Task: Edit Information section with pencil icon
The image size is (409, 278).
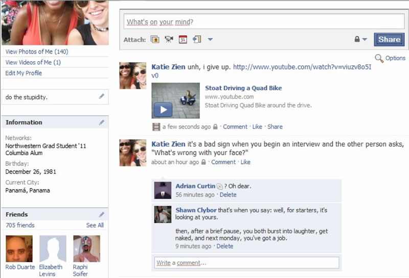Action: pos(101,122)
